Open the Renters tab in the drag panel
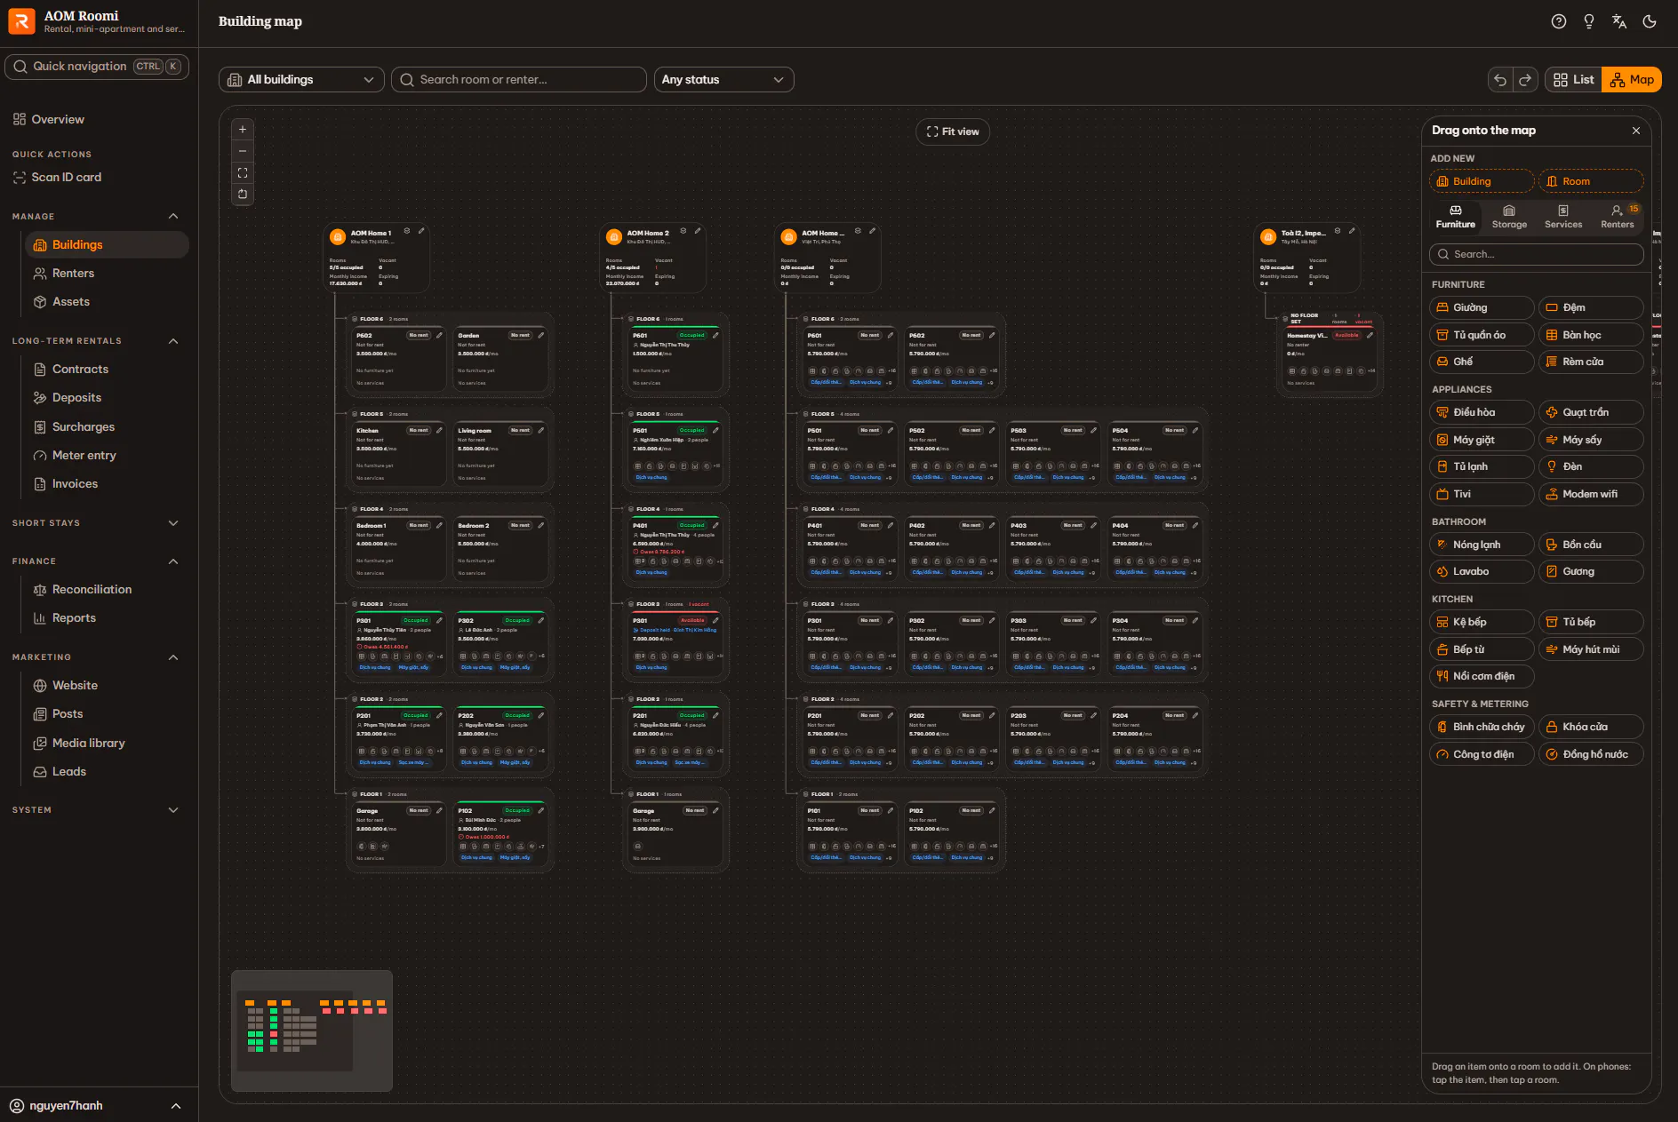The width and height of the screenshot is (1678, 1122). (1618, 217)
